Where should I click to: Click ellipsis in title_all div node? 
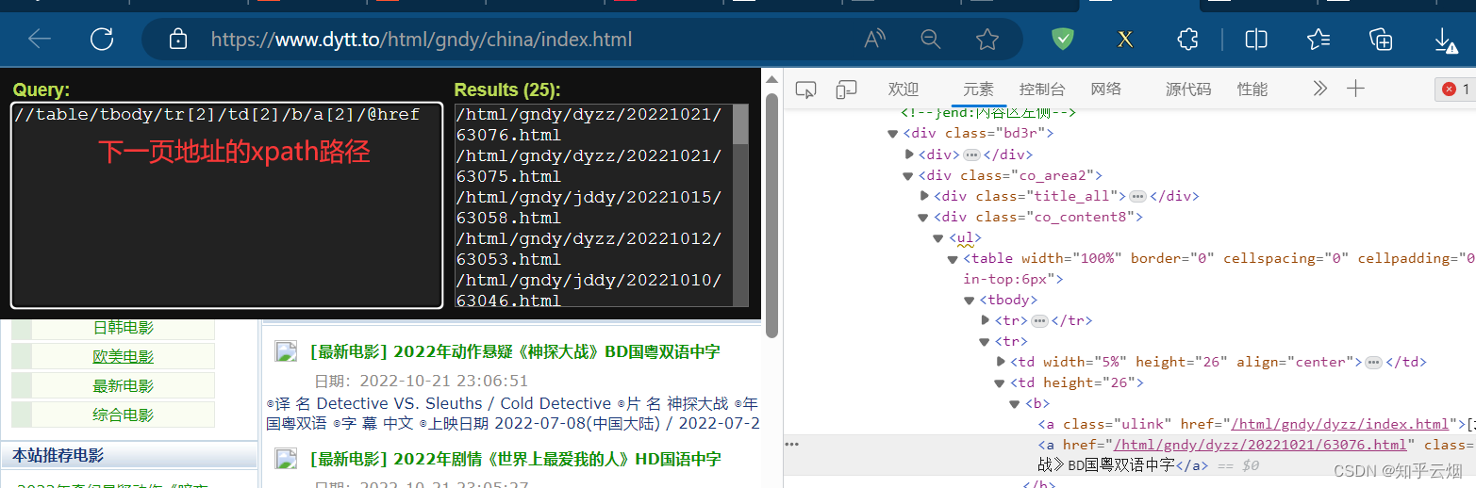coord(1137,196)
